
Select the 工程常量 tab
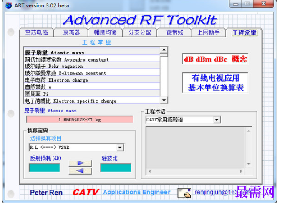244,33
